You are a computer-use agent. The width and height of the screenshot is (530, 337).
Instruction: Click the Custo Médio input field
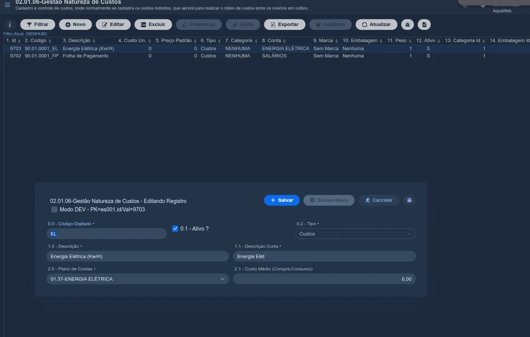point(324,279)
